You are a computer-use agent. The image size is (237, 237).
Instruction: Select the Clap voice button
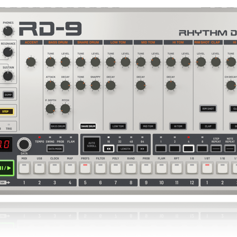208,126
